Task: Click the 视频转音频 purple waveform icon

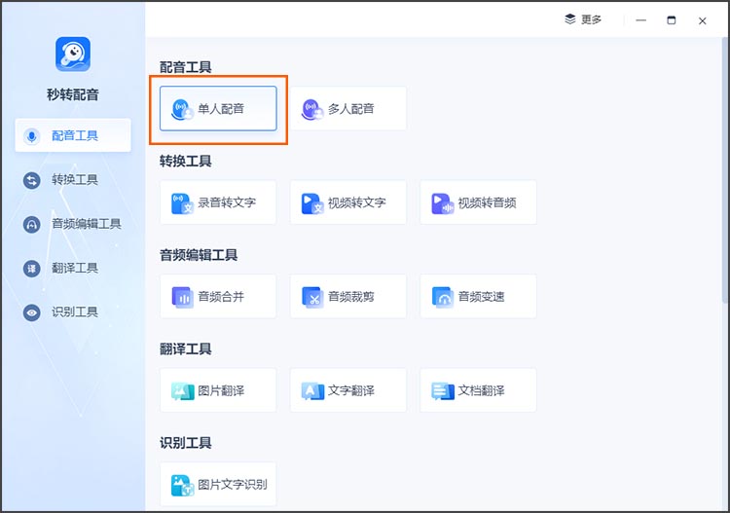Action: pyautogui.click(x=442, y=203)
